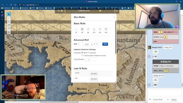Choose the drawing pencil tool

(x=9, y=18)
